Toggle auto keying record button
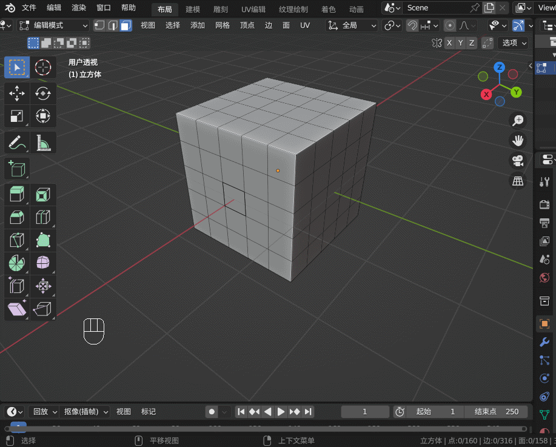Screen dimensions: 556x447 coord(212,412)
